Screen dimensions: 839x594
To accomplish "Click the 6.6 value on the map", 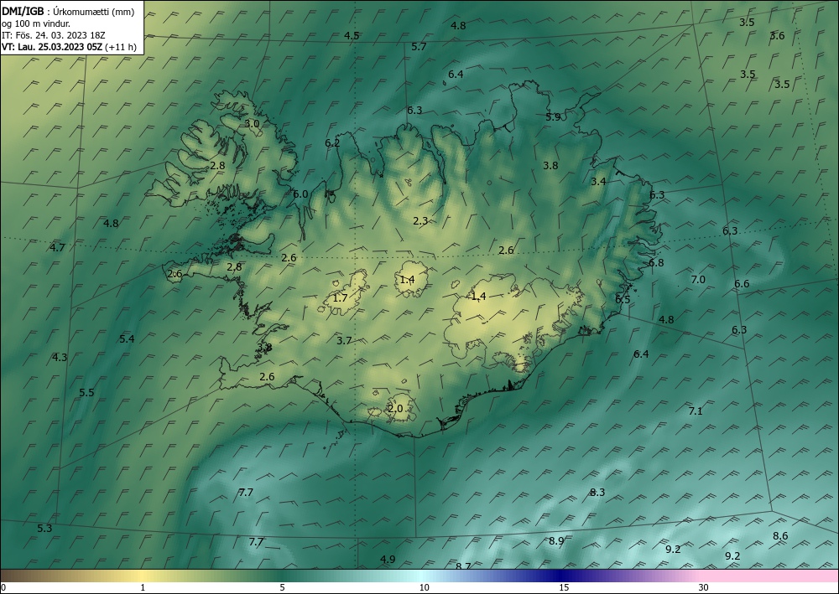I will coord(742,284).
